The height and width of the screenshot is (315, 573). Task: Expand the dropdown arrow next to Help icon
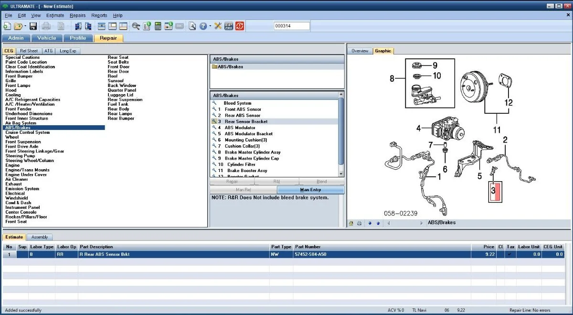click(209, 27)
